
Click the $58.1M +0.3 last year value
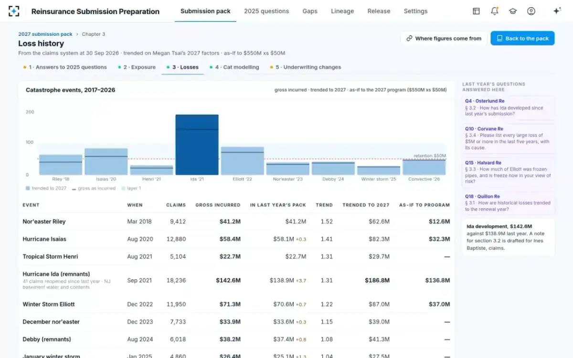290,239
